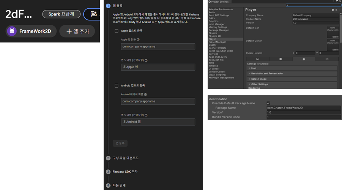Click the gear icon in Project Settings tab
Screen dimensions: 342x190
point(210,2)
